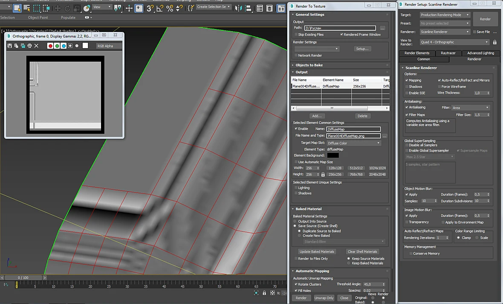Click the Unwrap Only button
The height and width of the screenshot is (304, 503).
[x=324, y=298]
